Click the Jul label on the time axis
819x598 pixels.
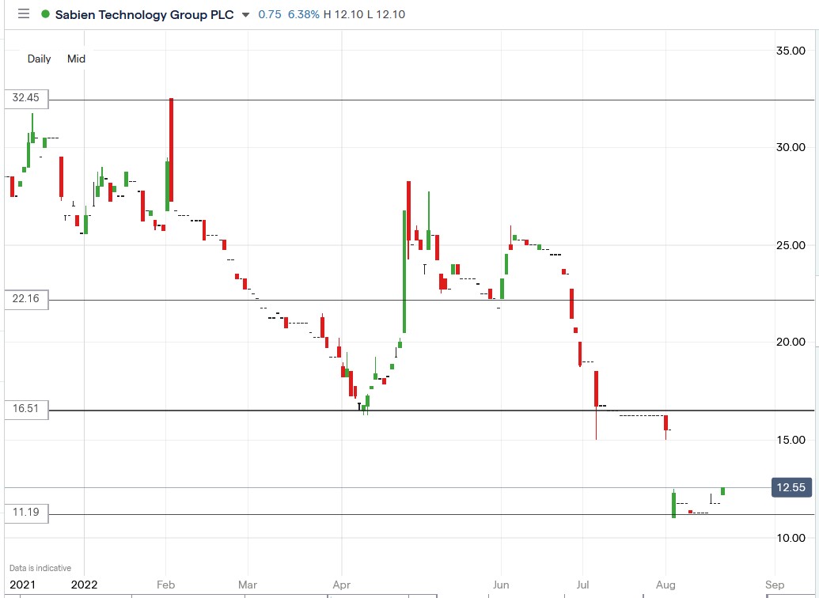click(583, 585)
